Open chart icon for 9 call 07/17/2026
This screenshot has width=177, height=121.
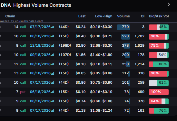pyautogui.click(x=53, y=111)
